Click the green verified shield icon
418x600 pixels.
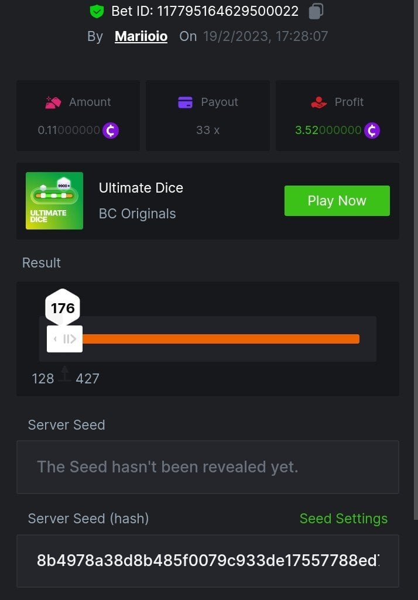pos(97,11)
